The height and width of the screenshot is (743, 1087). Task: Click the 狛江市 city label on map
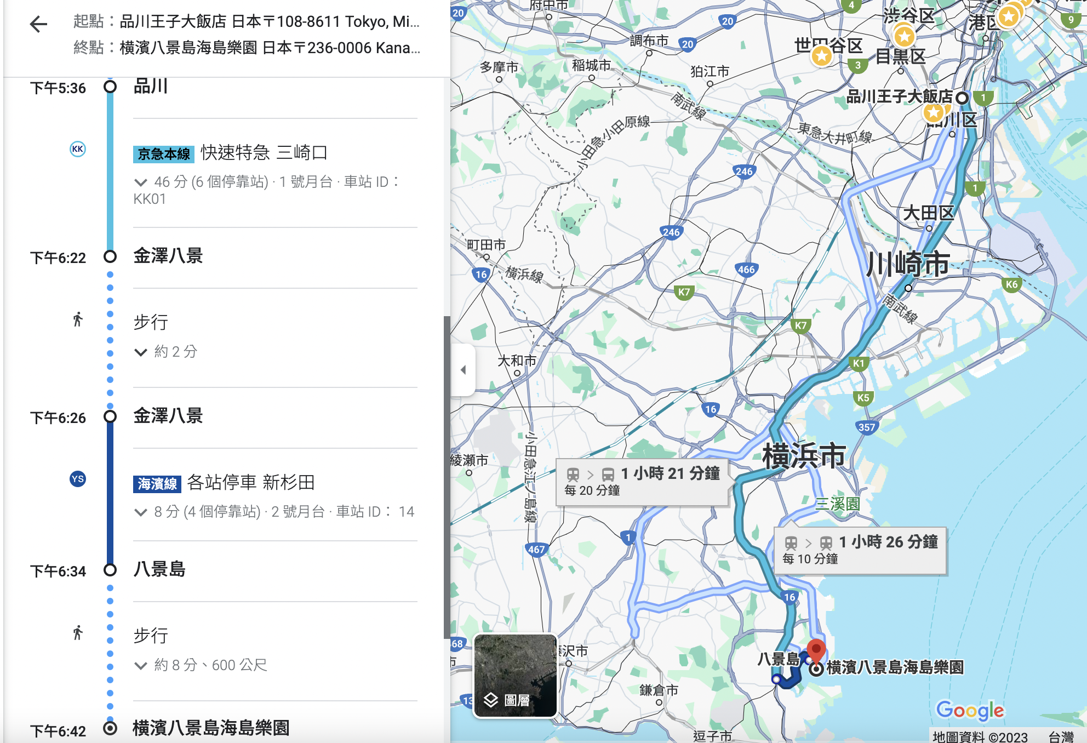click(710, 71)
